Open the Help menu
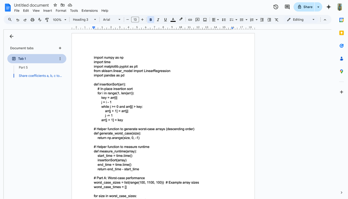The width and height of the screenshot is (348, 199). (105, 10)
